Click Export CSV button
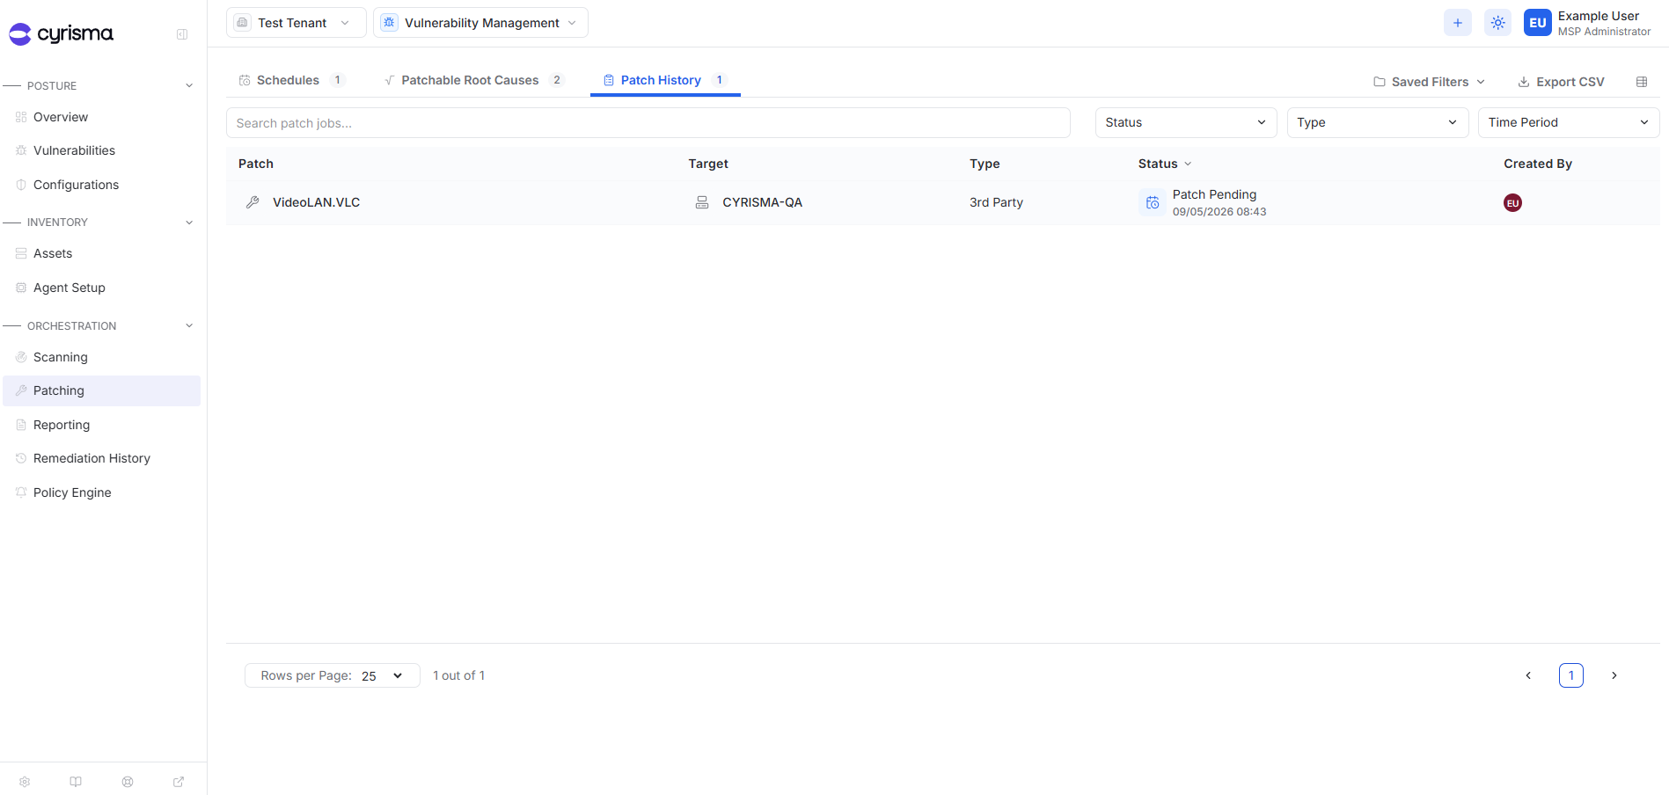 point(1562,82)
